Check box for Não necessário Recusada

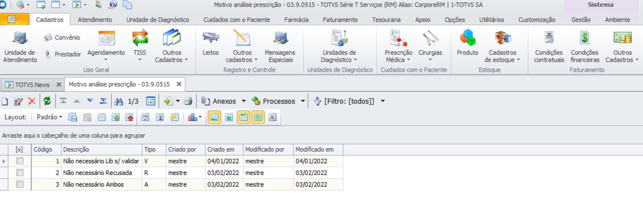20,173
